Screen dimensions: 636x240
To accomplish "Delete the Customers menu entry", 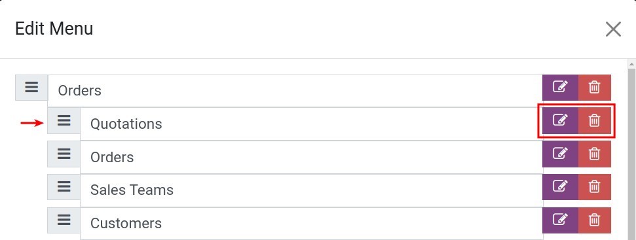I will point(594,220).
